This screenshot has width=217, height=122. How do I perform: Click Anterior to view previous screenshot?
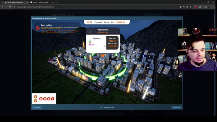tap(37, 107)
